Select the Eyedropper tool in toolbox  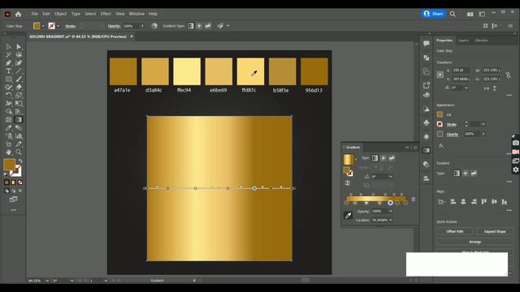[x=9, y=128]
